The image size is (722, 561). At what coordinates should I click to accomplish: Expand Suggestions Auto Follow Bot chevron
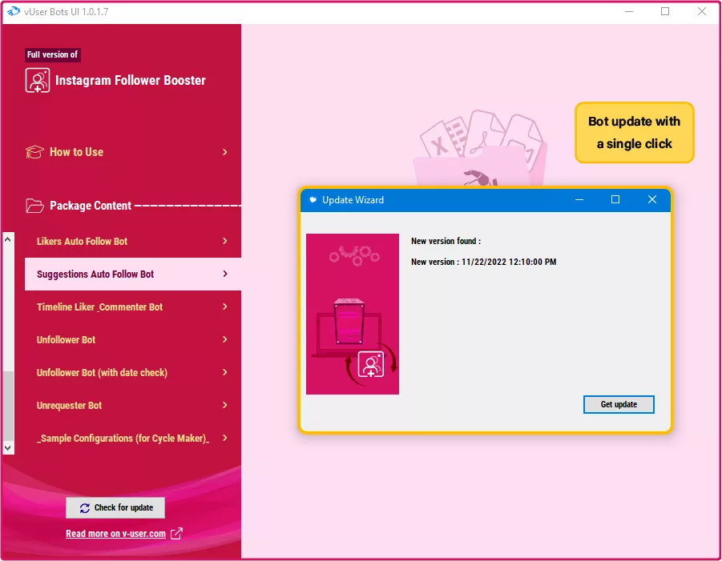224,274
